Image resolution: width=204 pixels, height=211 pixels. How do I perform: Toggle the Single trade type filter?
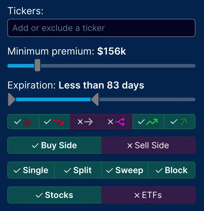pos(31,170)
